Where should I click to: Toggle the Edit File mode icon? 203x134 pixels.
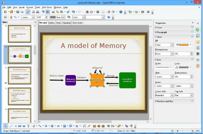pyautogui.click(x=28, y=12)
